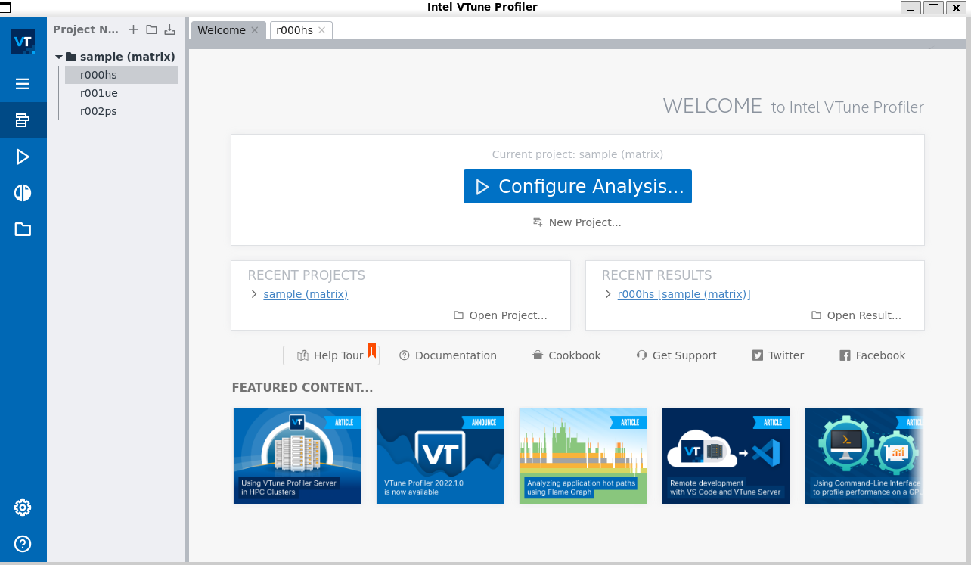Open the hamburger menu in sidebar
The image size is (971, 565).
pos(23,84)
